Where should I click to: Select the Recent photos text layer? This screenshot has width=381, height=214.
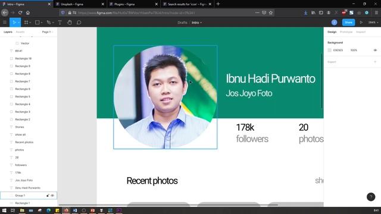click(x=24, y=142)
